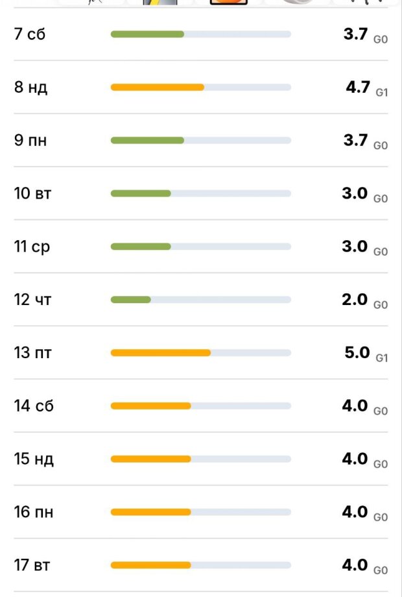Click the G1 label next to 4.7

[x=382, y=92]
